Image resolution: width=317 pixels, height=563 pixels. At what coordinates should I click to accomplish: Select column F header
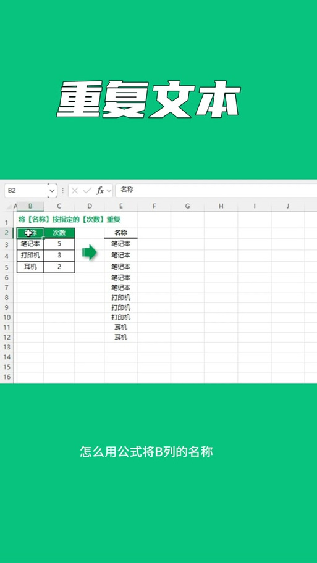154,206
